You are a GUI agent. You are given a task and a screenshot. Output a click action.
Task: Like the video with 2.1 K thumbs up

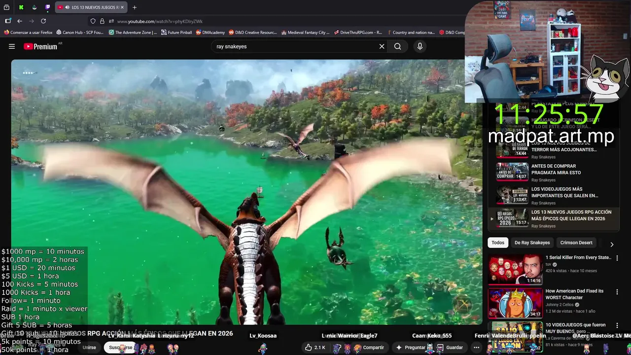pos(315,348)
